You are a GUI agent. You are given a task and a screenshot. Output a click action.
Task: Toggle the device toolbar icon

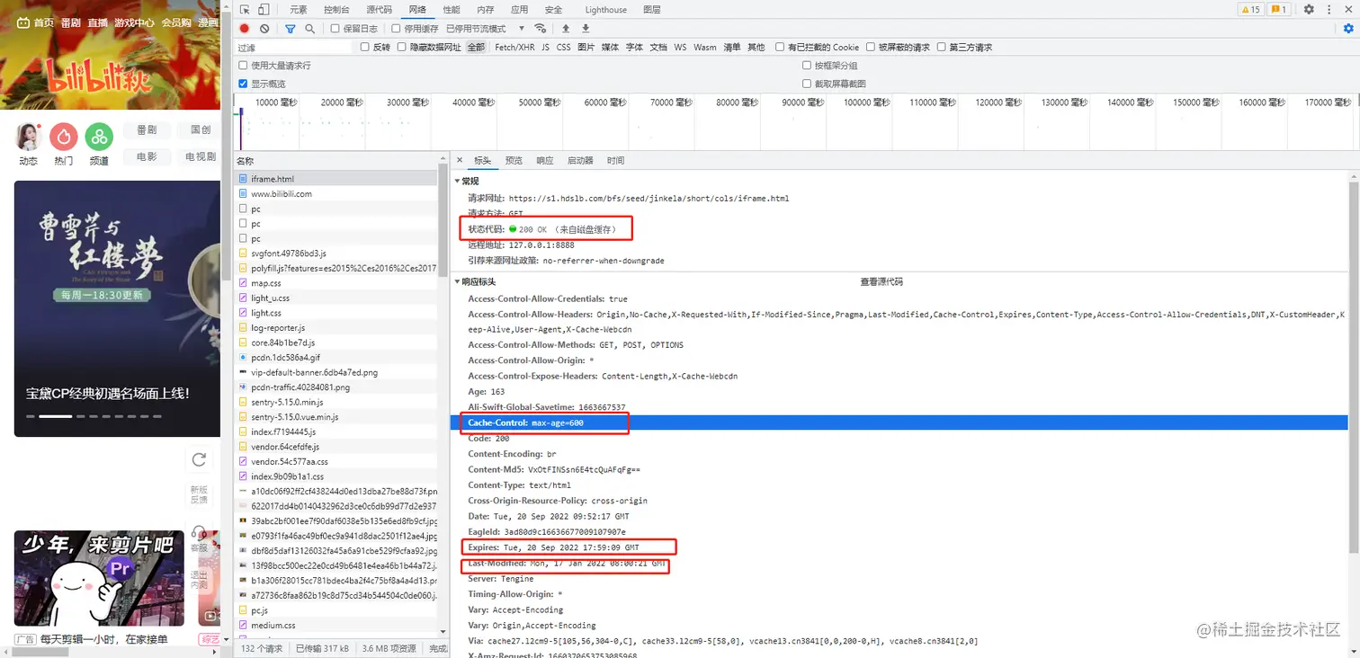pos(264,10)
